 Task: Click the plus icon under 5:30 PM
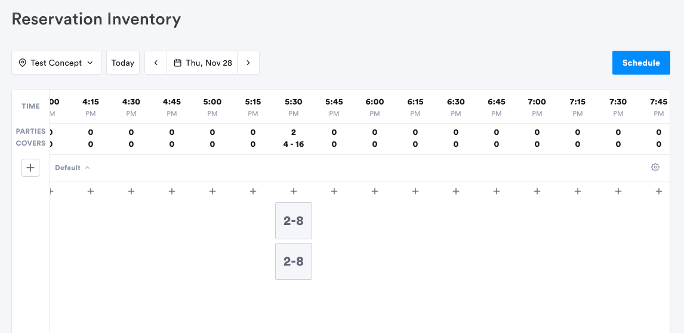point(294,191)
